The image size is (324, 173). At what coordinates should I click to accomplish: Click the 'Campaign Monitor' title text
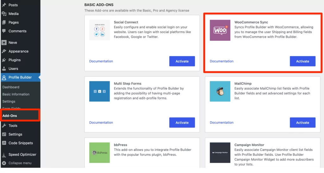(x=249, y=145)
